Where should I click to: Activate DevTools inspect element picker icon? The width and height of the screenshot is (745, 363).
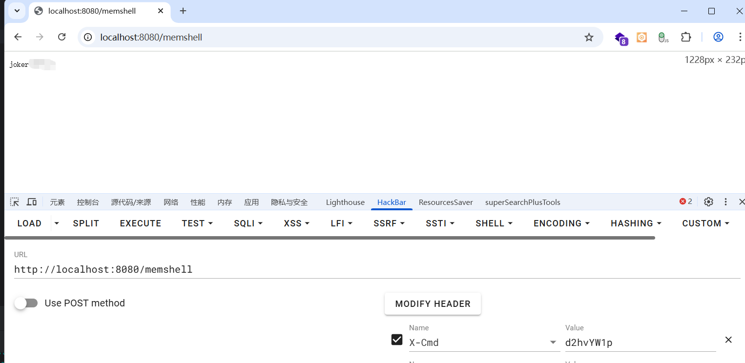[x=15, y=202]
